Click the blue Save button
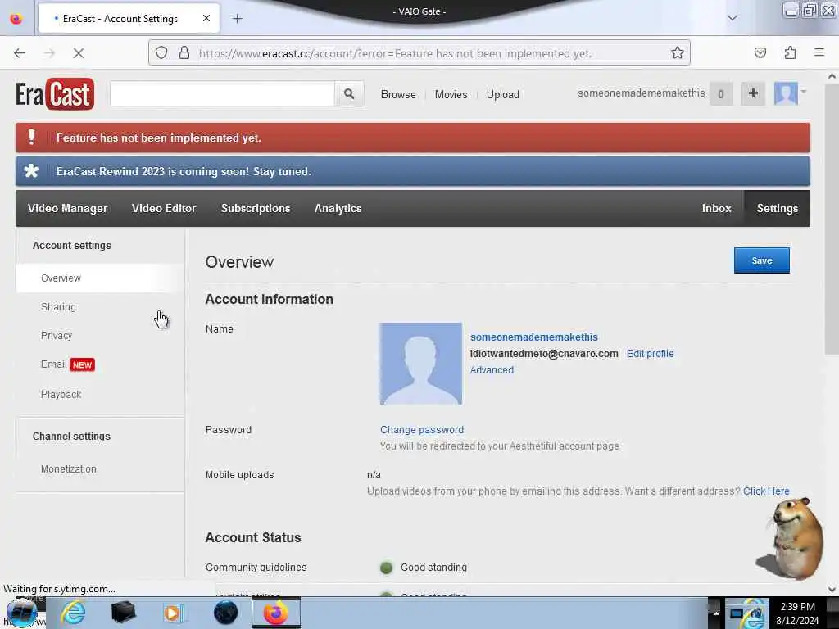This screenshot has width=839, height=629. click(761, 260)
